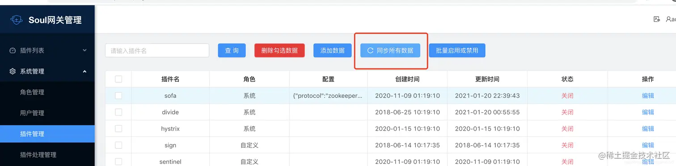The height and width of the screenshot is (166, 676).
Task: Click the 插件列表 sidebar menu
Action: coord(47,51)
